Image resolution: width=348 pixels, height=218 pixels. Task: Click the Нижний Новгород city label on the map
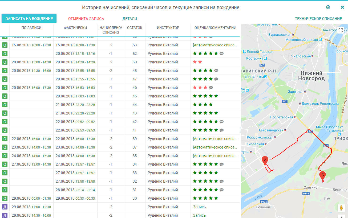[x=311, y=76]
